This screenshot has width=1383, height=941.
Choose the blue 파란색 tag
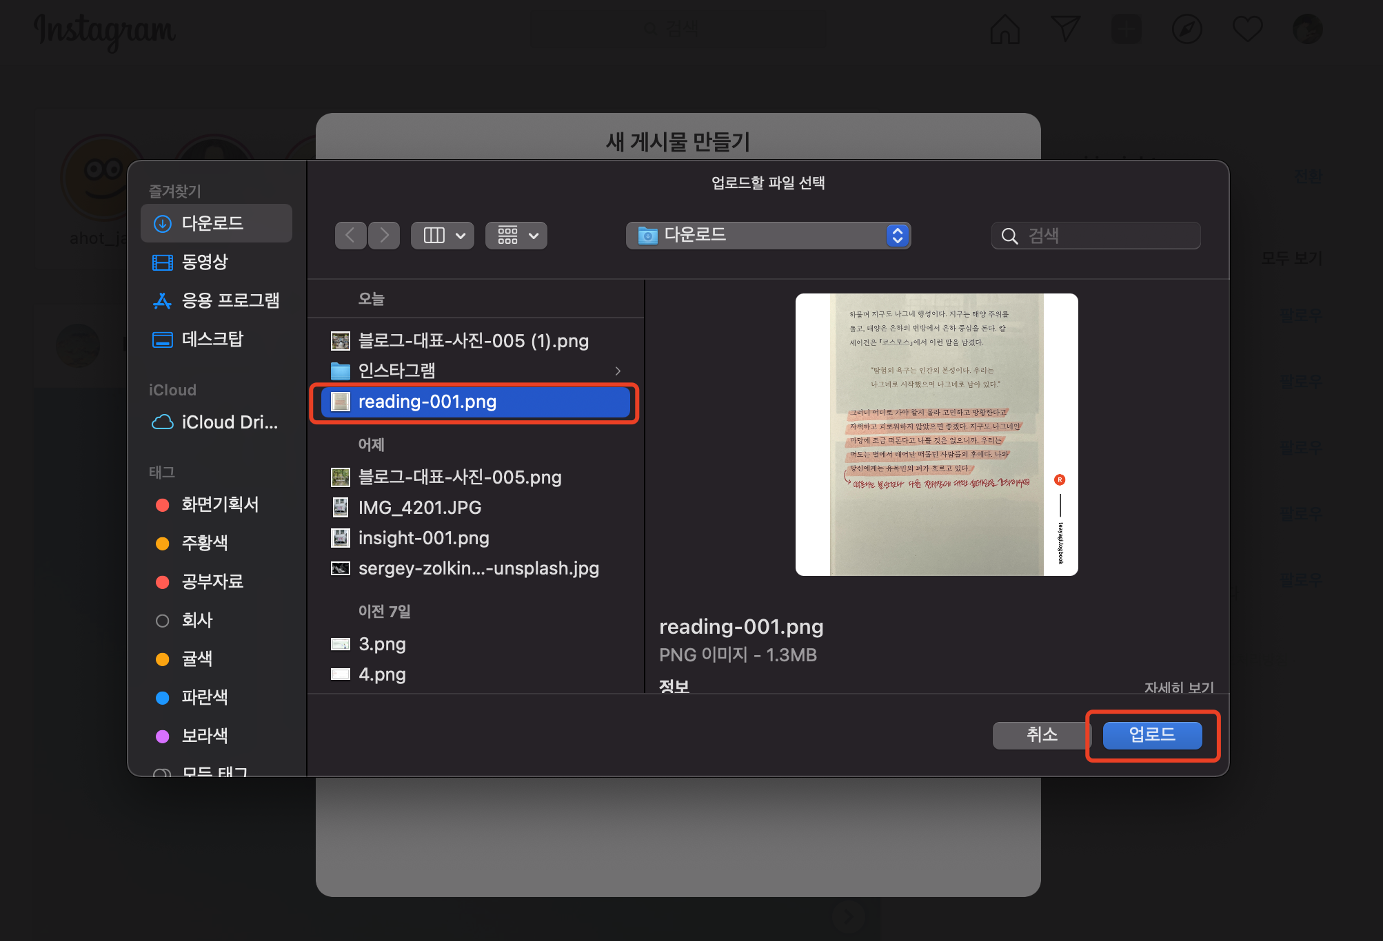pyautogui.click(x=216, y=697)
